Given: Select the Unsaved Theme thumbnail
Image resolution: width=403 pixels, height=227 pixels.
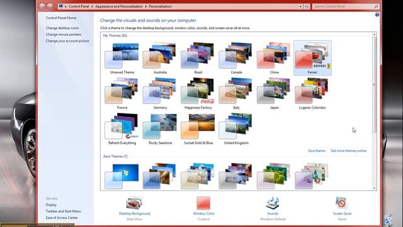Looking at the screenshot, I should pyautogui.click(x=122, y=59).
